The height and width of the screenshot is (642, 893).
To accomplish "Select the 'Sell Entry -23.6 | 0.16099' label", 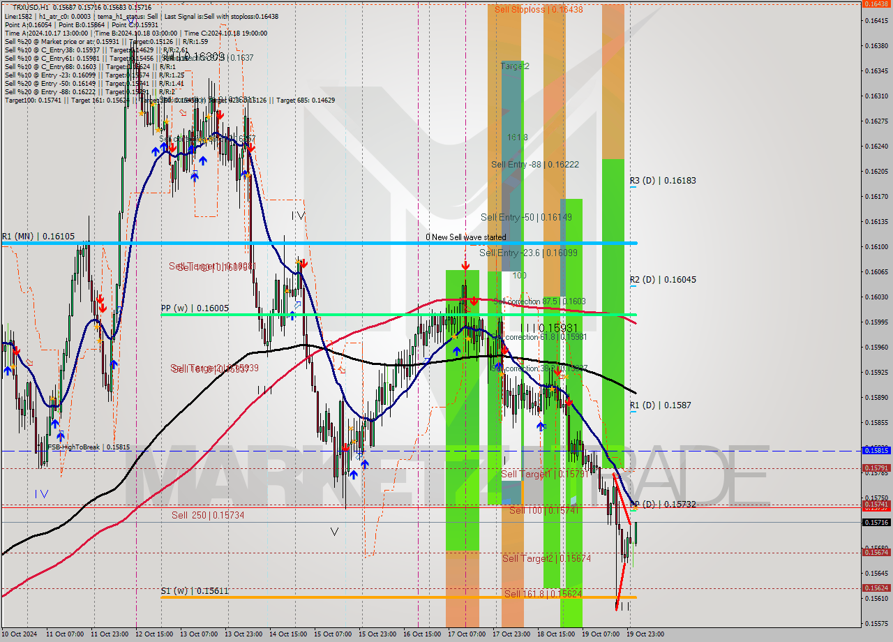I will pyautogui.click(x=528, y=253).
